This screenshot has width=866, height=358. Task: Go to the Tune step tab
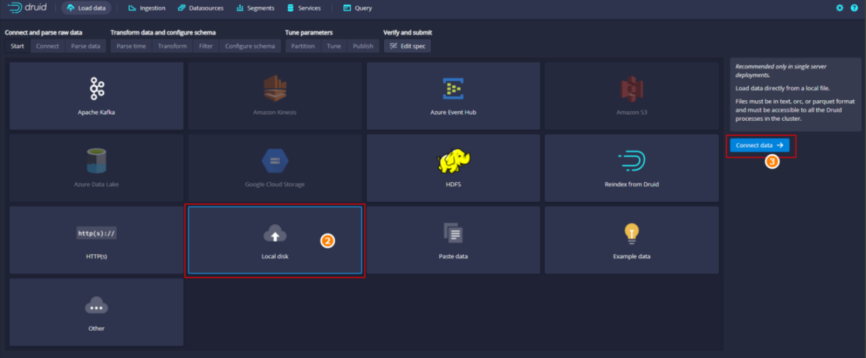click(x=334, y=46)
